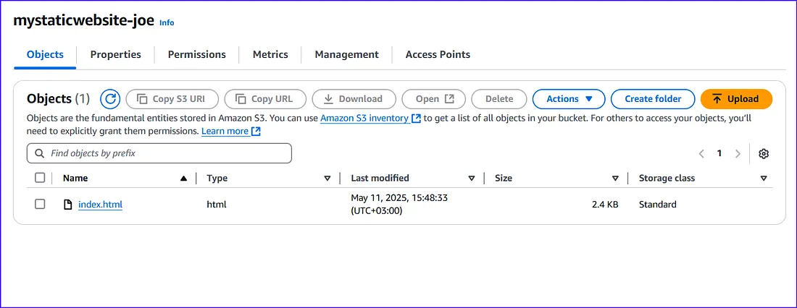
Task: Click the search magnifier icon
Action: click(39, 153)
